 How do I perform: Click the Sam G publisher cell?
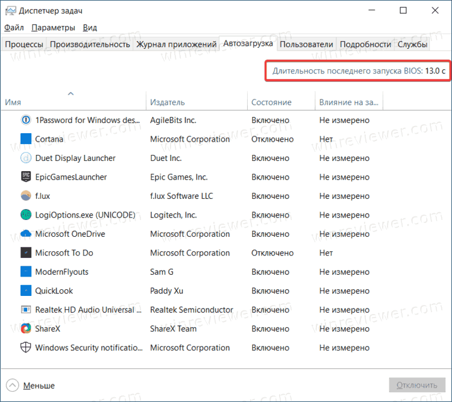click(x=162, y=272)
